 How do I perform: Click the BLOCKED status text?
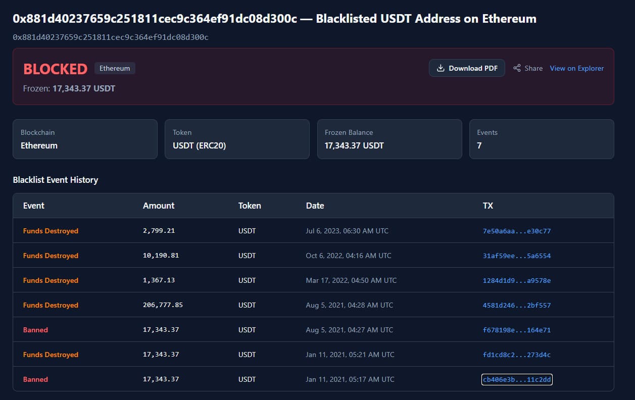(55, 69)
